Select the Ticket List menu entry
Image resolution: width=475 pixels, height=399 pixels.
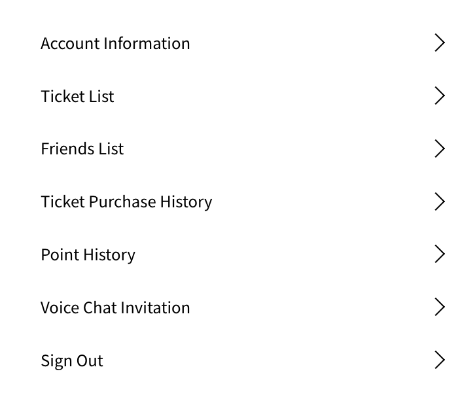pos(77,96)
